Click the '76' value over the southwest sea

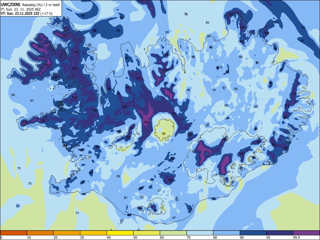(19, 168)
